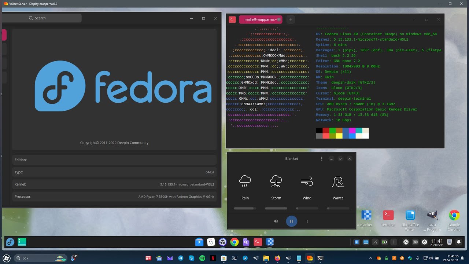This screenshot has height=264, width=469.
Task: Open Blanket's checkered icon in Deepin dock
Action: coord(270,242)
